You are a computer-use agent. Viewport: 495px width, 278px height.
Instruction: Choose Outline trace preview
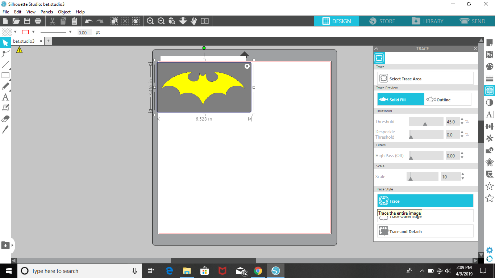click(448, 100)
